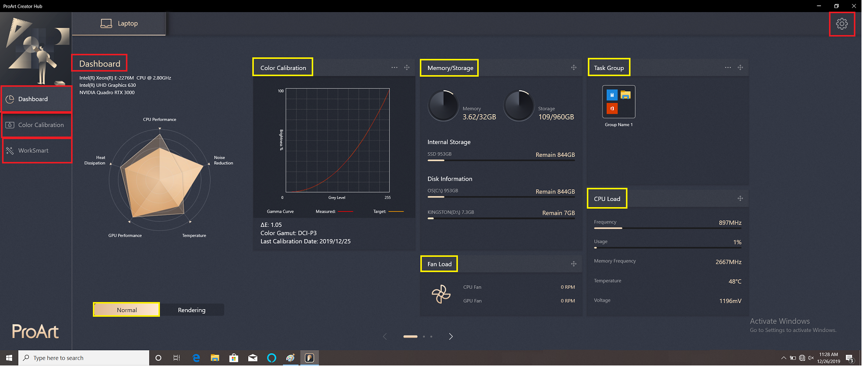Open File Explorer from the taskbar

pyautogui.click(x=215, y=358)
